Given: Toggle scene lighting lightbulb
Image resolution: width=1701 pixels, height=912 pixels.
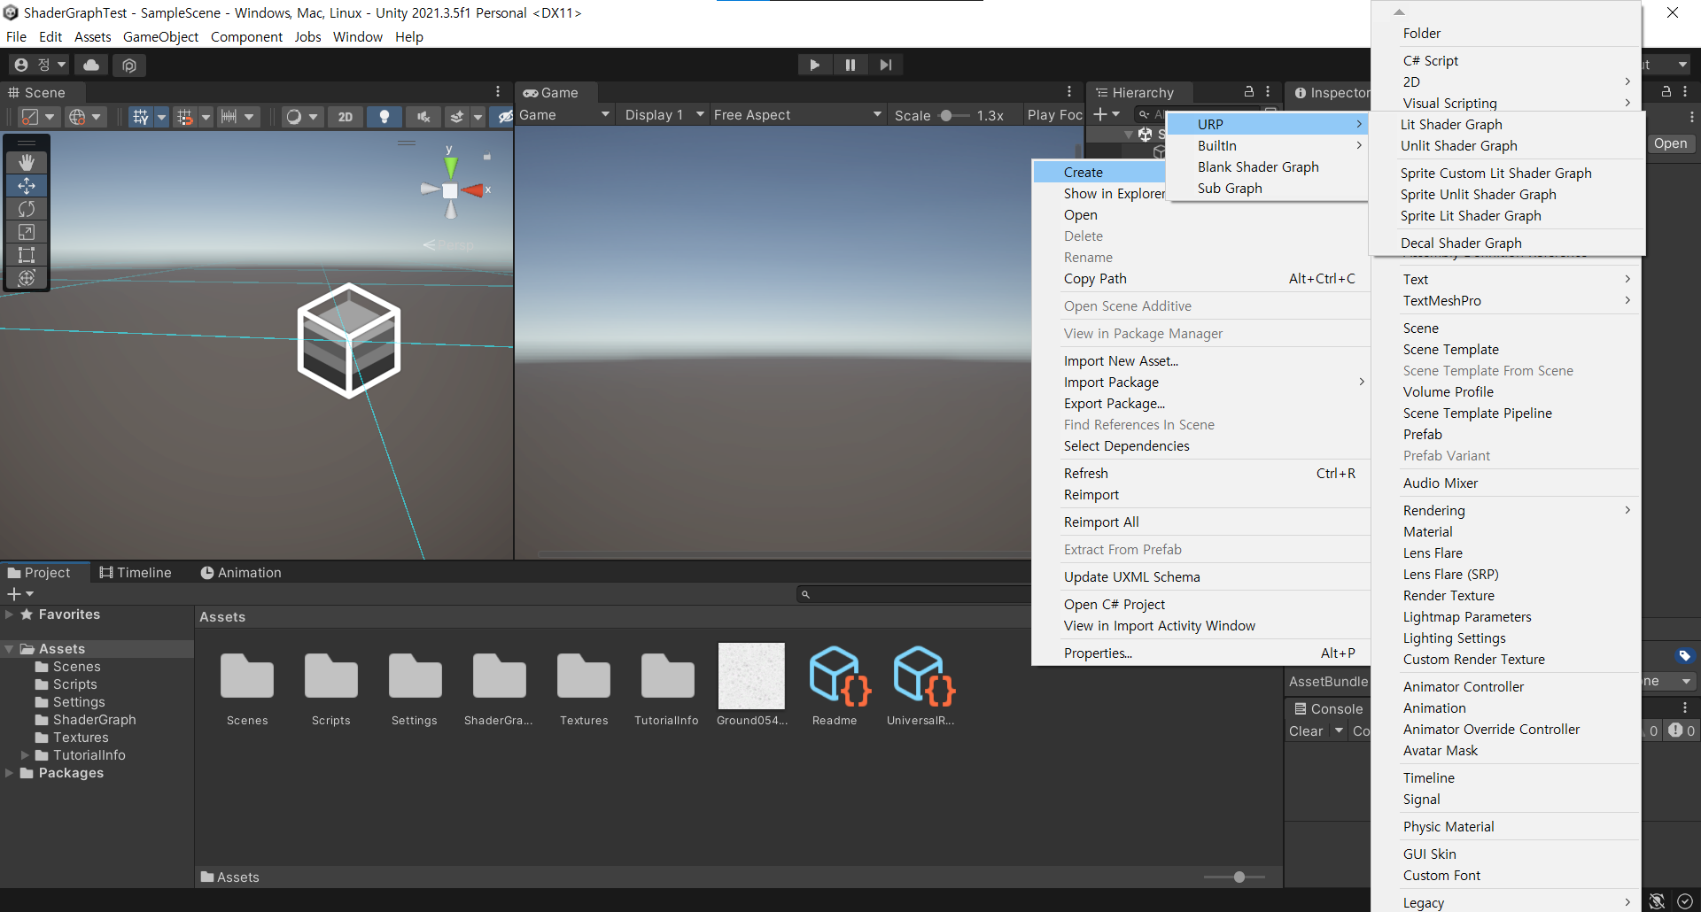Looking at the screenshot, I should pyautogui.click(x=384, y=116).
